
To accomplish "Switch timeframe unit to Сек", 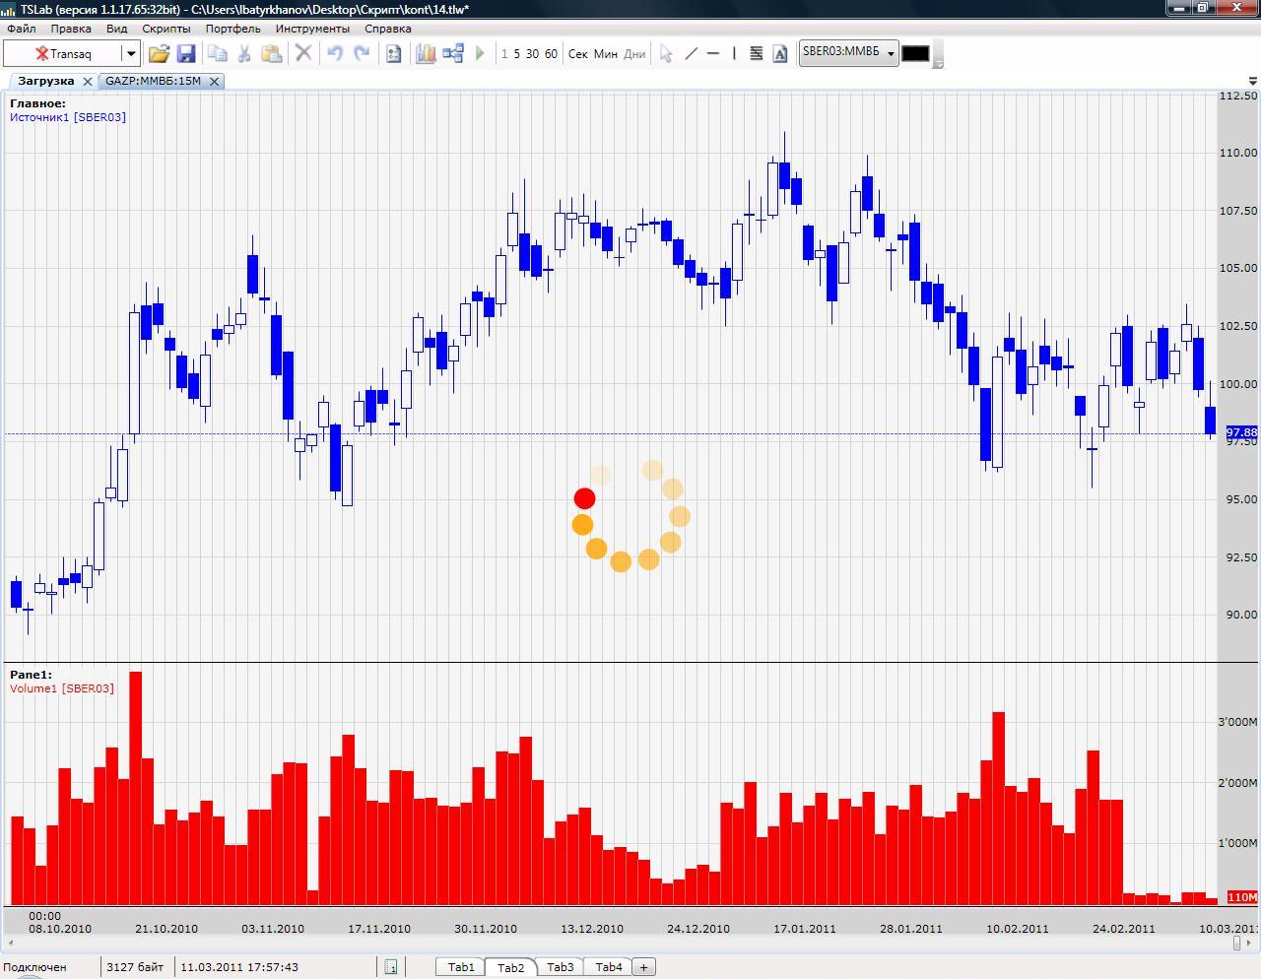I will tap(578, 54).
